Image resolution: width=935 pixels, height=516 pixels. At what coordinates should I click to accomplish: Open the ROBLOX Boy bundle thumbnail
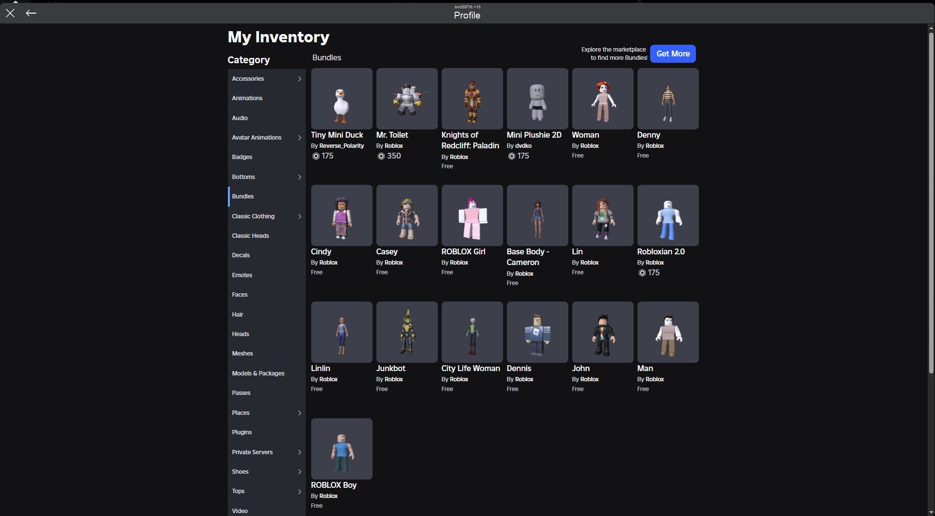pos(341,449)
